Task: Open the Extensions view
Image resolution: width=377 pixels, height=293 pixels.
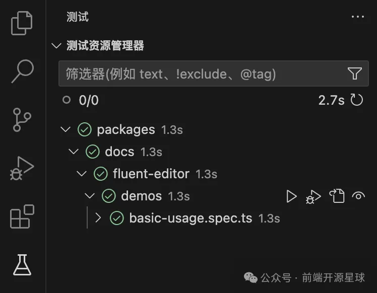Action: tap(22, 216)
